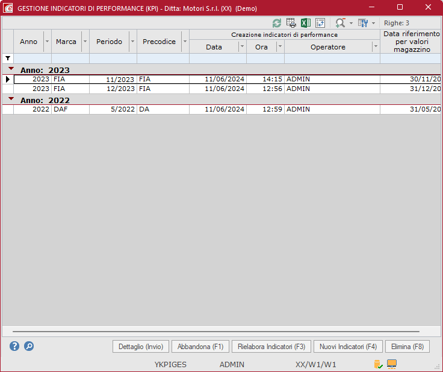Screen dimensions: 443x372
Task: Open help with the blue question mark icon
Action: [14, 346]
